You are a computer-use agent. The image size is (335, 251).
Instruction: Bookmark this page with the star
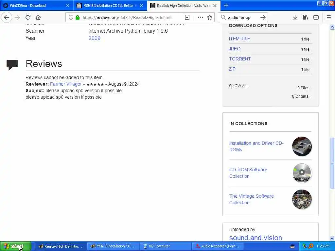click(x=210, y=17)
